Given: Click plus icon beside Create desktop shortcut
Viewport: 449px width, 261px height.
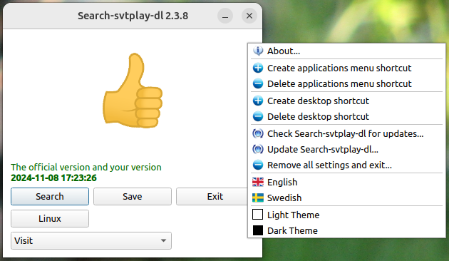Looking at the screenshot, I should [x=258, y=101].
